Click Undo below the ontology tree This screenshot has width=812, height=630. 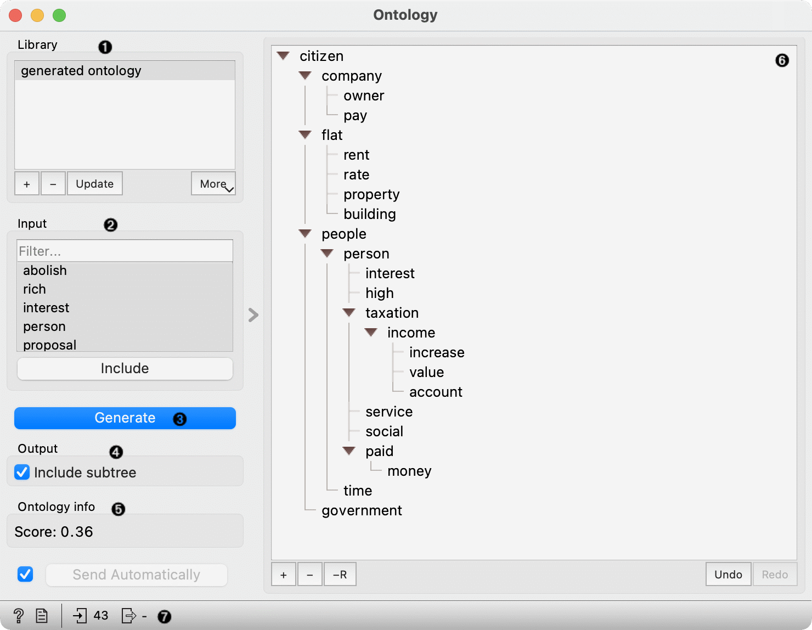tap(728, 574)
